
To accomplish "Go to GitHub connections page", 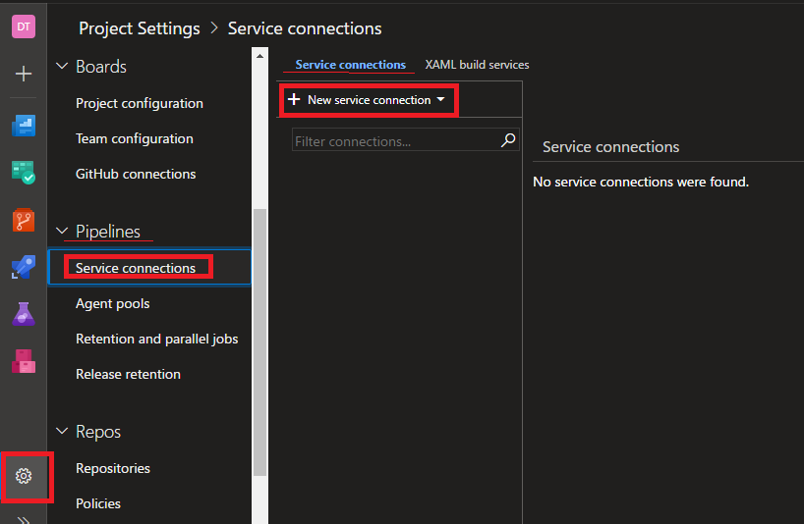I will coord(136,174).
